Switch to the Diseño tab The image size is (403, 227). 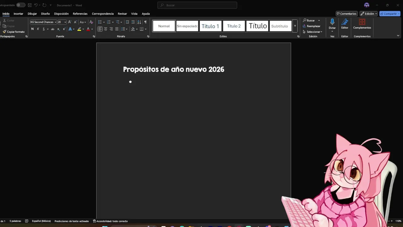tap(45, 14)
